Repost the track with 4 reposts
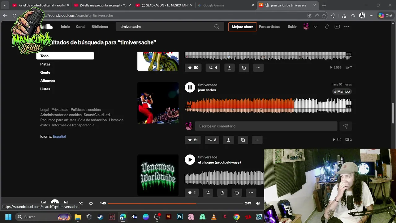The image size is (396, 223). click(213, 68)
